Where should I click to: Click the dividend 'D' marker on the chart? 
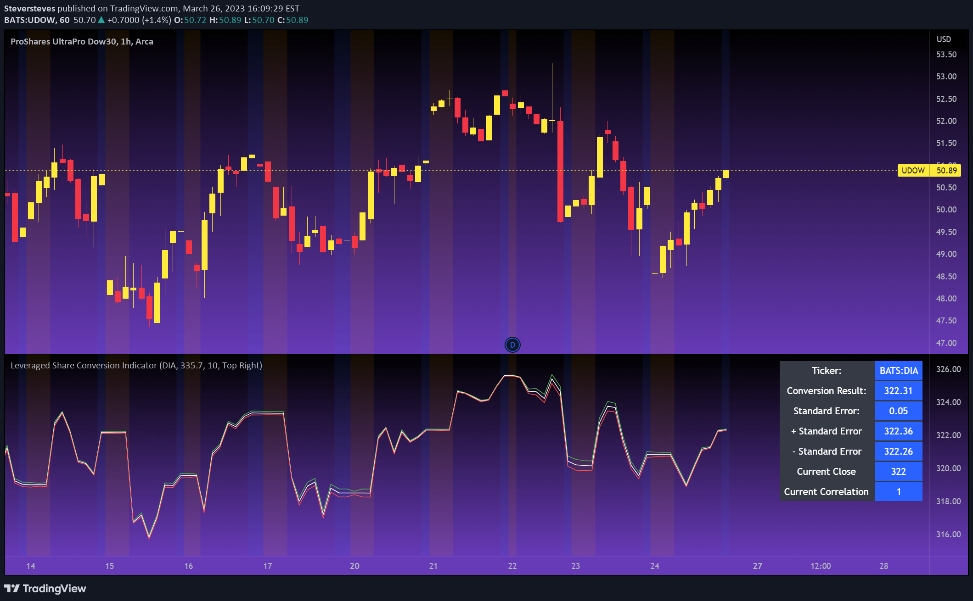point(512,345)
